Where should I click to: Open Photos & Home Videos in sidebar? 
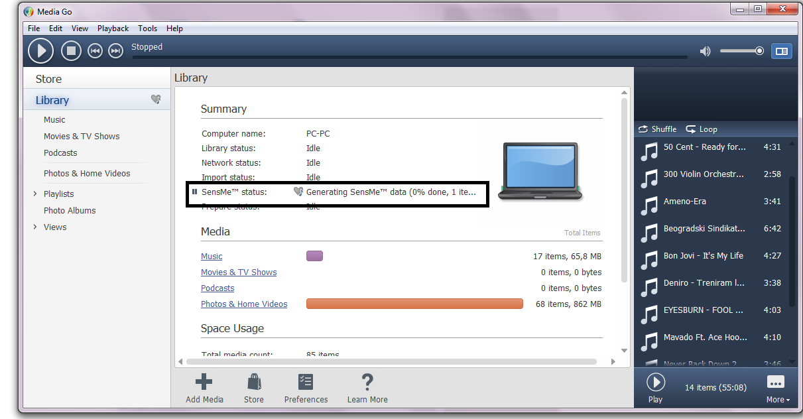coord(87,174)
